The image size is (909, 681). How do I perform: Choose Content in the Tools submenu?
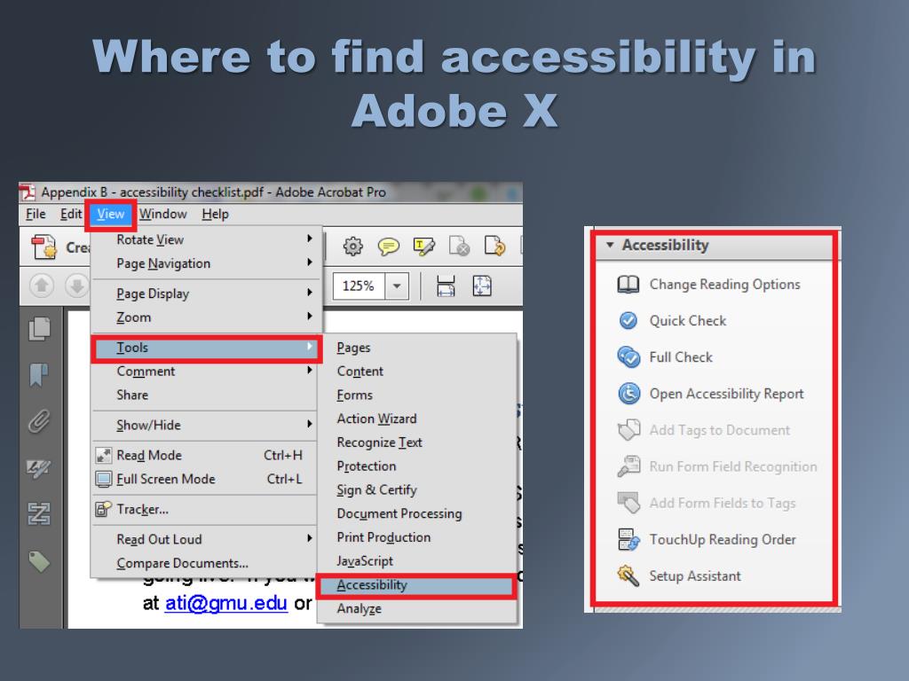[x=360, y=372]
